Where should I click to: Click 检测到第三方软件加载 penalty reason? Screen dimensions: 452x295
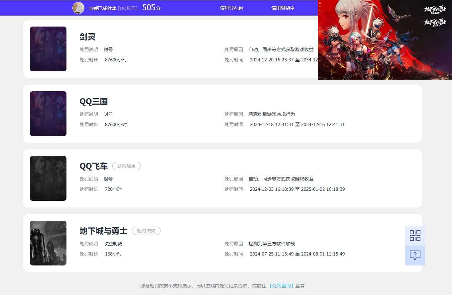click(x=272, y=244)
